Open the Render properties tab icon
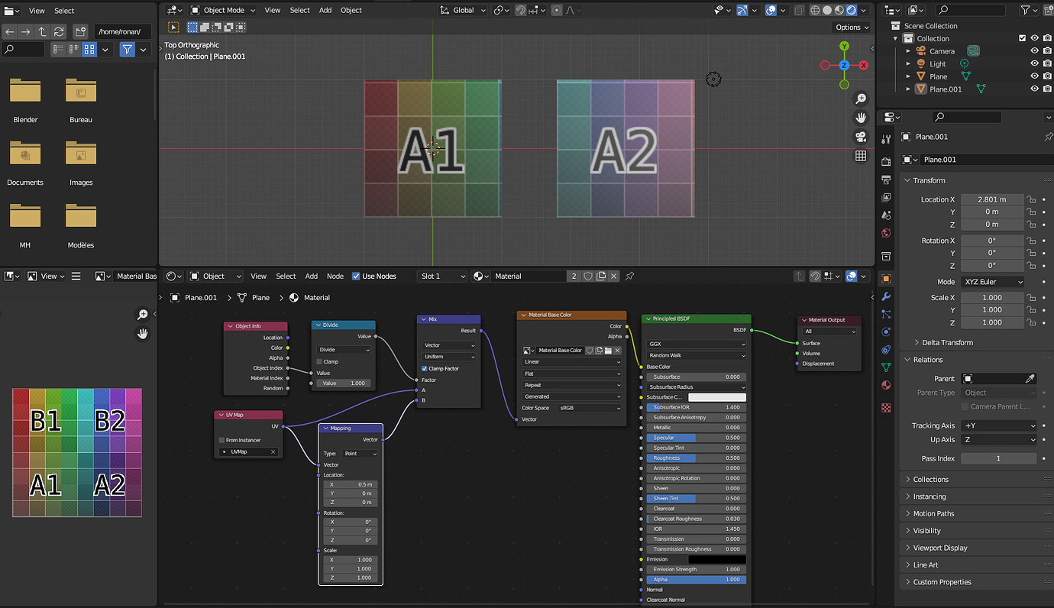 [x=886, y=162]
